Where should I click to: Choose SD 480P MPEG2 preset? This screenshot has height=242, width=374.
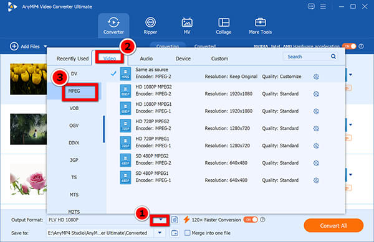click(226, 159)
